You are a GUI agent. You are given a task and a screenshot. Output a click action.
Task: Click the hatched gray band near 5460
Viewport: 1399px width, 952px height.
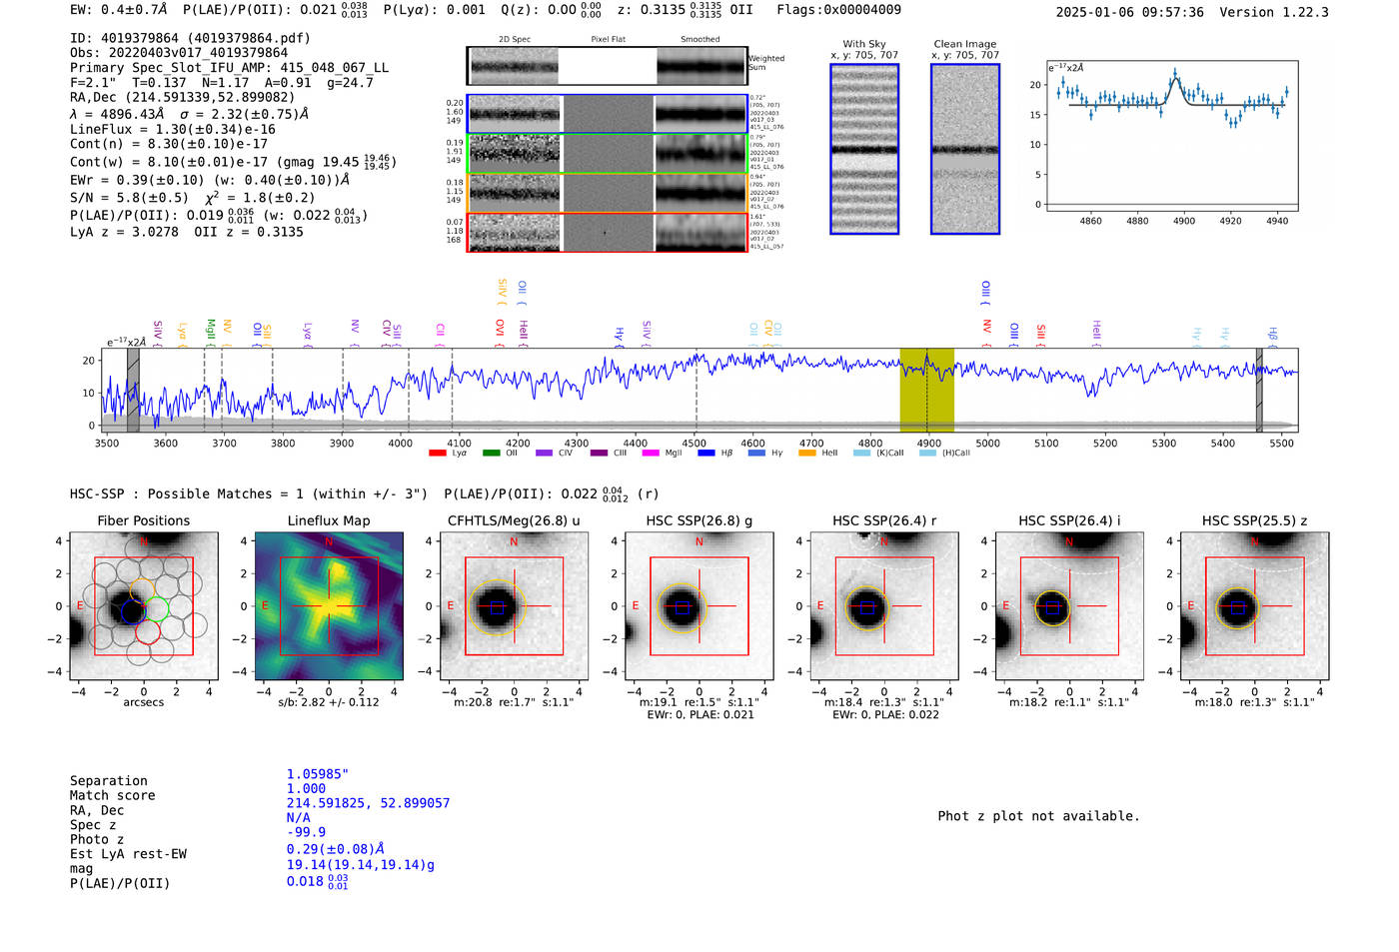(x=1259, y=390)
